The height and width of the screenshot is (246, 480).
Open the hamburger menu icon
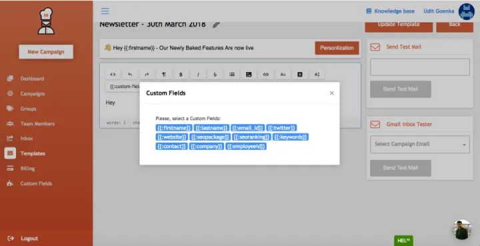[105, 11]
